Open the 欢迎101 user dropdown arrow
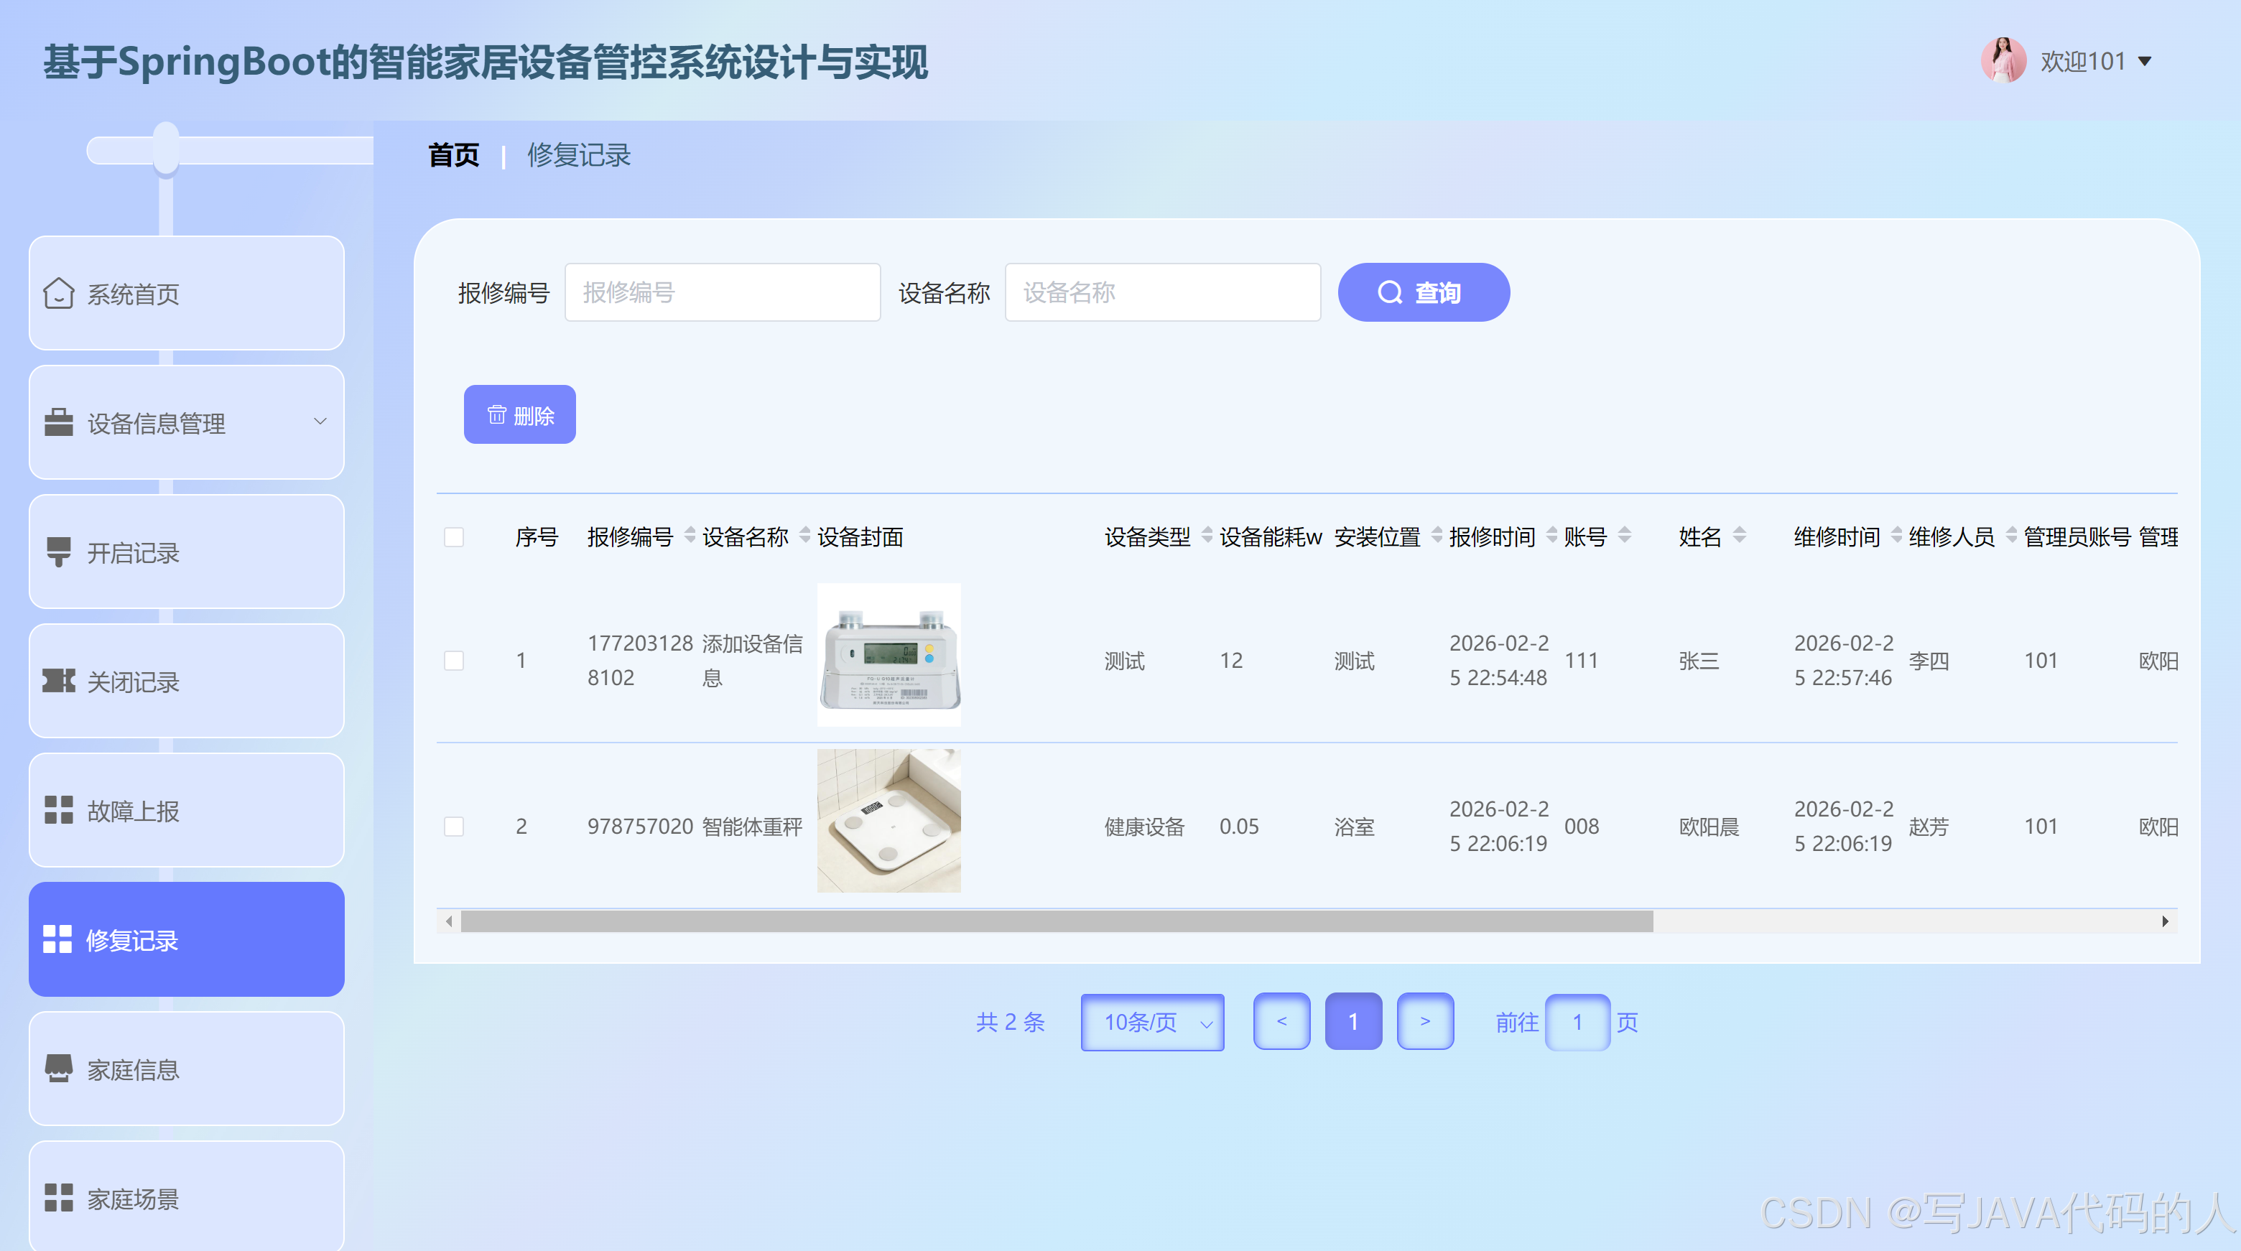The width and height of the screenshot is (2241, 1251). (2145, 61)
